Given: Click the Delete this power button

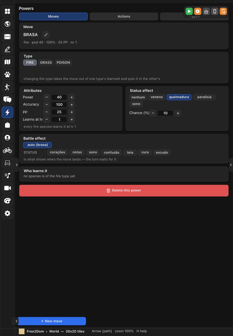Looking at the screenshot, I should coord(124,190).
